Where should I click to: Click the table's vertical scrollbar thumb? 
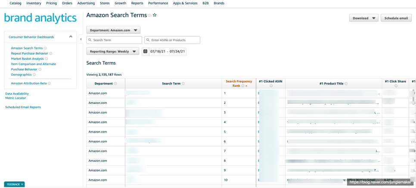(x=414, y=95)
